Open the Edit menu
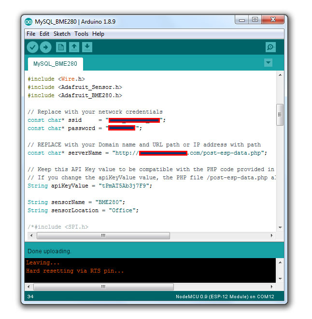Viewport: 312px width, 319px height. click(x=44, y=34)
